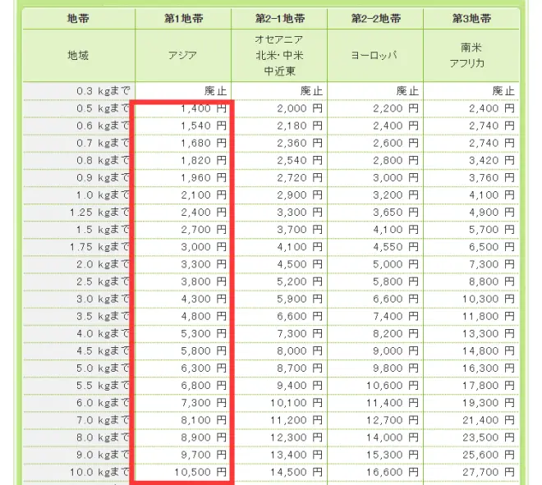Screen dimensions: 542x485
Task: Click 3,420 円 in the 0.8 kg row
Action: [492, 160]
